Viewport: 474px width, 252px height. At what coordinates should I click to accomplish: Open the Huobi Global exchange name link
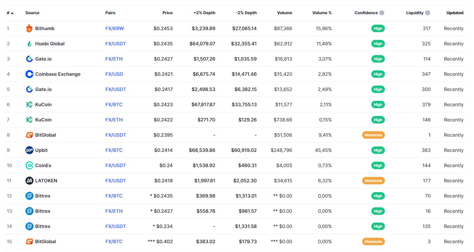(x=50, y=44)
